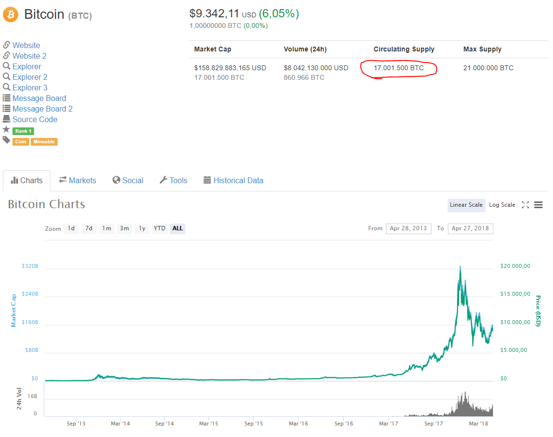Set chart zoom to 1y
553x437 pixels.
tap(142, 228)
